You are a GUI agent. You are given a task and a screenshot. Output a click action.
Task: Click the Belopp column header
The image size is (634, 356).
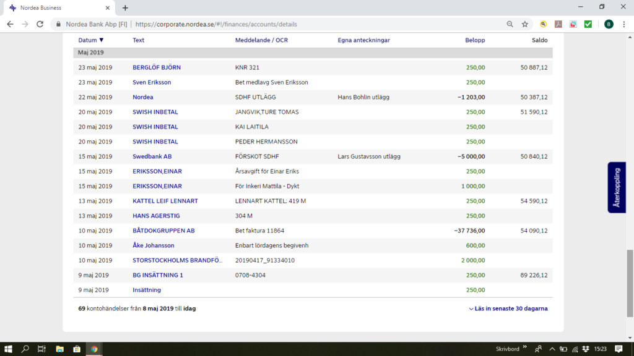tap(475, 40)
